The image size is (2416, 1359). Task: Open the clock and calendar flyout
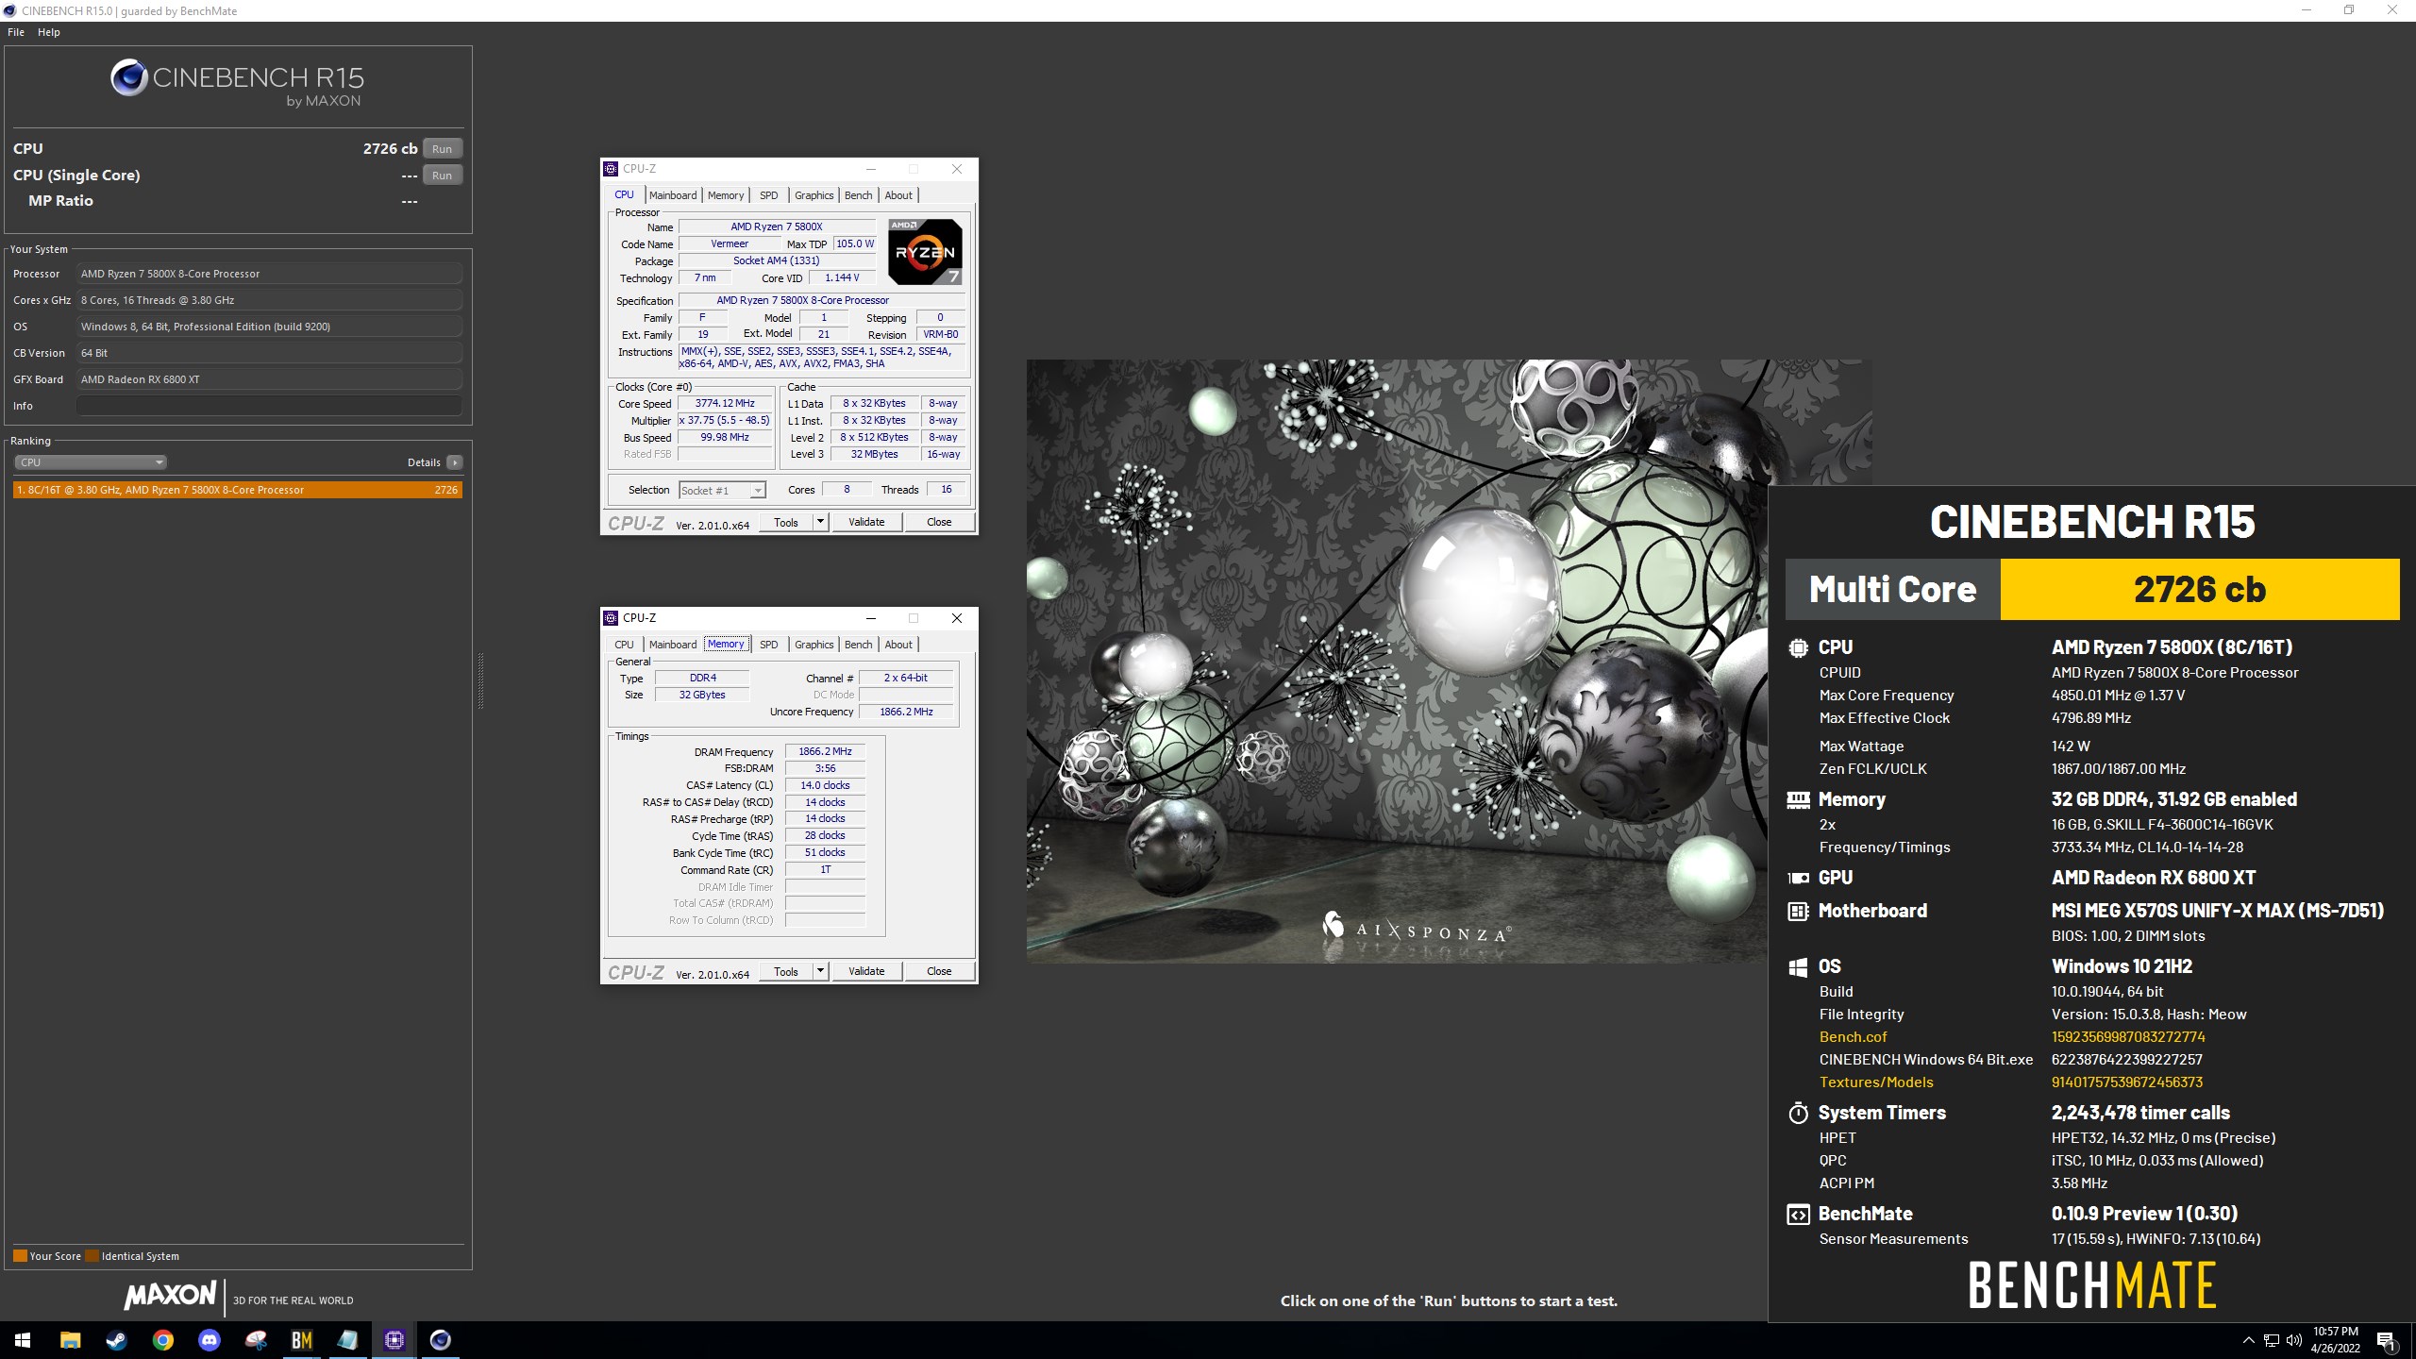click(x=2335, y=1340)
